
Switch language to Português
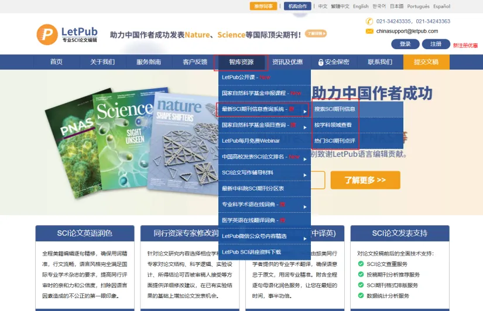pyautogui.click(x=419, y=6)
